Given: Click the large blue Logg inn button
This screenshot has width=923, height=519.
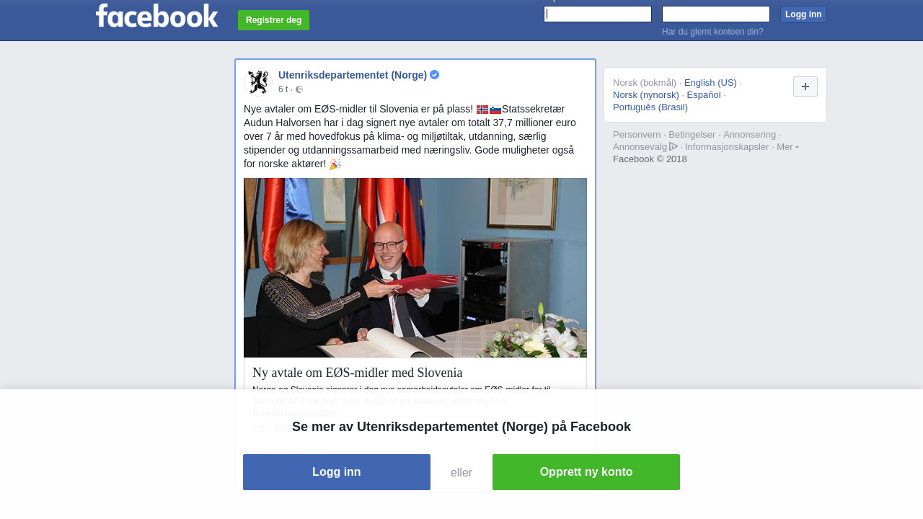Looking at the screenshot, I should click(337, 472).
